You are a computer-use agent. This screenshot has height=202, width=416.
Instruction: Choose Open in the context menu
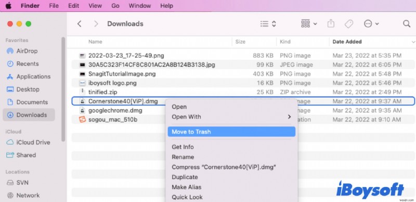(x=231, y=106)
